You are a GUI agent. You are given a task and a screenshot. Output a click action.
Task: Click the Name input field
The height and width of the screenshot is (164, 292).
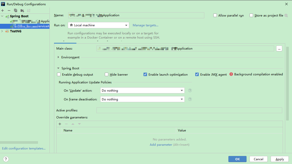(136, 15)
